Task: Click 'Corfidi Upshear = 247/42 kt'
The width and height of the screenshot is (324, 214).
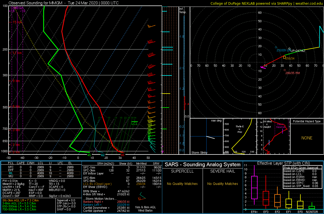Action: [x=107, y=211]
